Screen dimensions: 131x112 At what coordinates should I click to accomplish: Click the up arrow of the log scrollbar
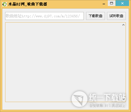point(123,25)
